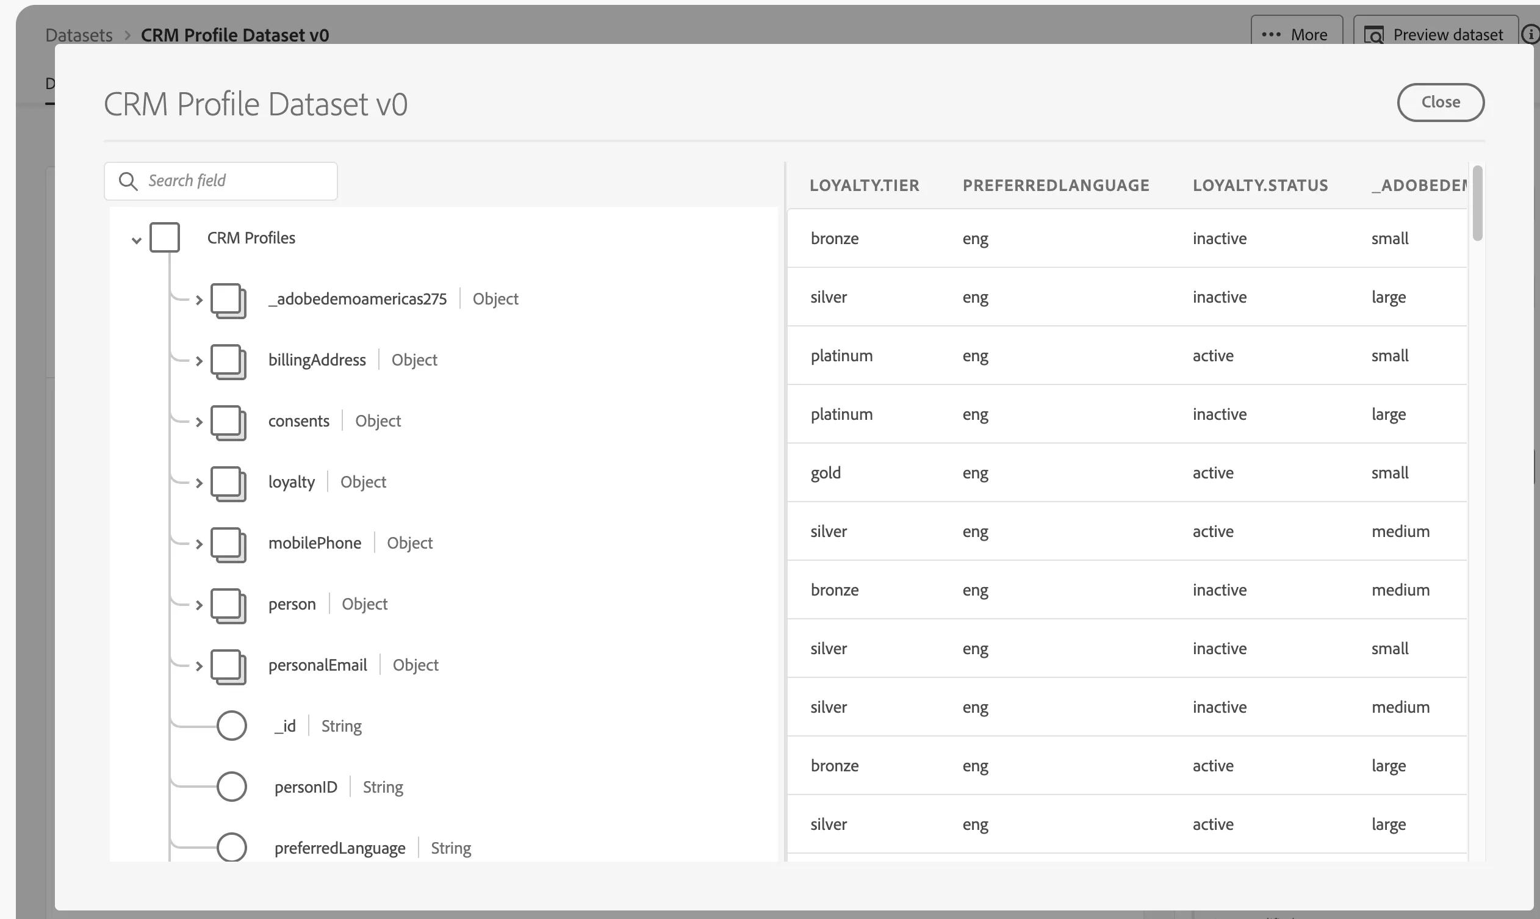Click the Search field input
The height and width of the screenshot is (919, 1540).
point(220,181)
